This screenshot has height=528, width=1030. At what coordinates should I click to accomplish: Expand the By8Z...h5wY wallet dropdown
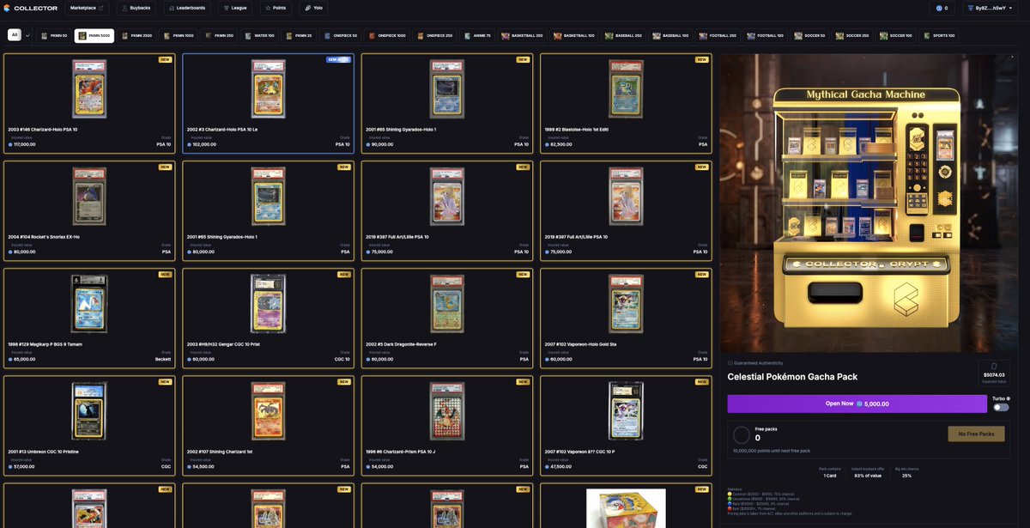(x=990, y=8)
